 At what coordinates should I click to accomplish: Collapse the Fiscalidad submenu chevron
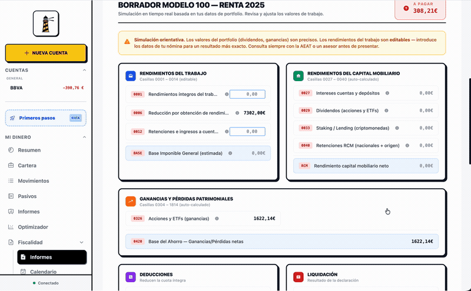pos(81,242)
